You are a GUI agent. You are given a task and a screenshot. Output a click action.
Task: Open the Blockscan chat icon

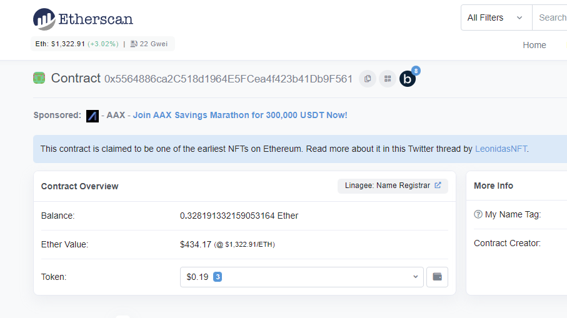[x=408, y=79]
